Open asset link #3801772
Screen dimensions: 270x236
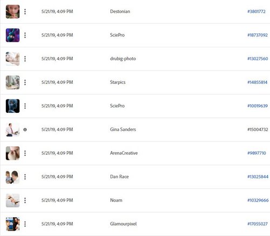(257, 11)
